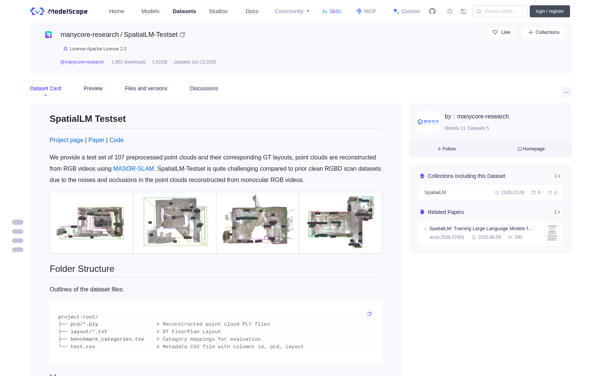Expand the Related Papers list
This screenshot has width=602, height=376.
557,212
